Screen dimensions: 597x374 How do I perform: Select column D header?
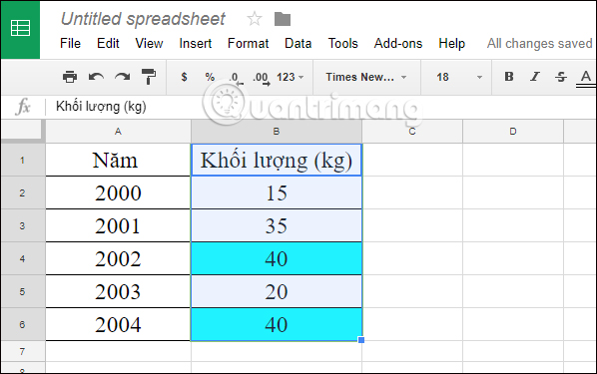click(513, 132)
